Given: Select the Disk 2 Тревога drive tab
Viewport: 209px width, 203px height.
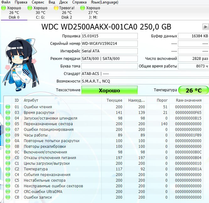Looking at the screenshot, I should [67, 13].
